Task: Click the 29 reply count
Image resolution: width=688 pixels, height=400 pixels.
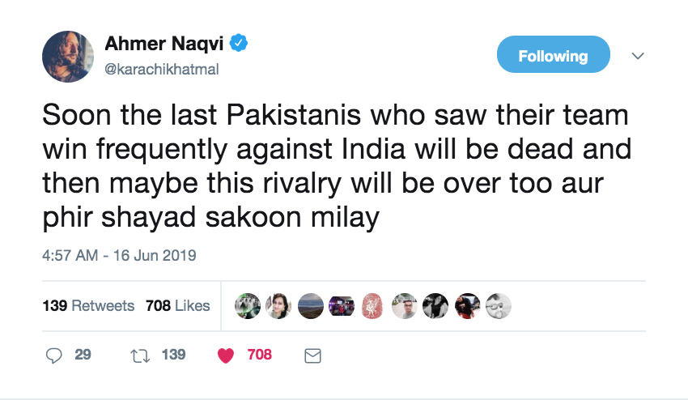Action: (x=83, y=355)
